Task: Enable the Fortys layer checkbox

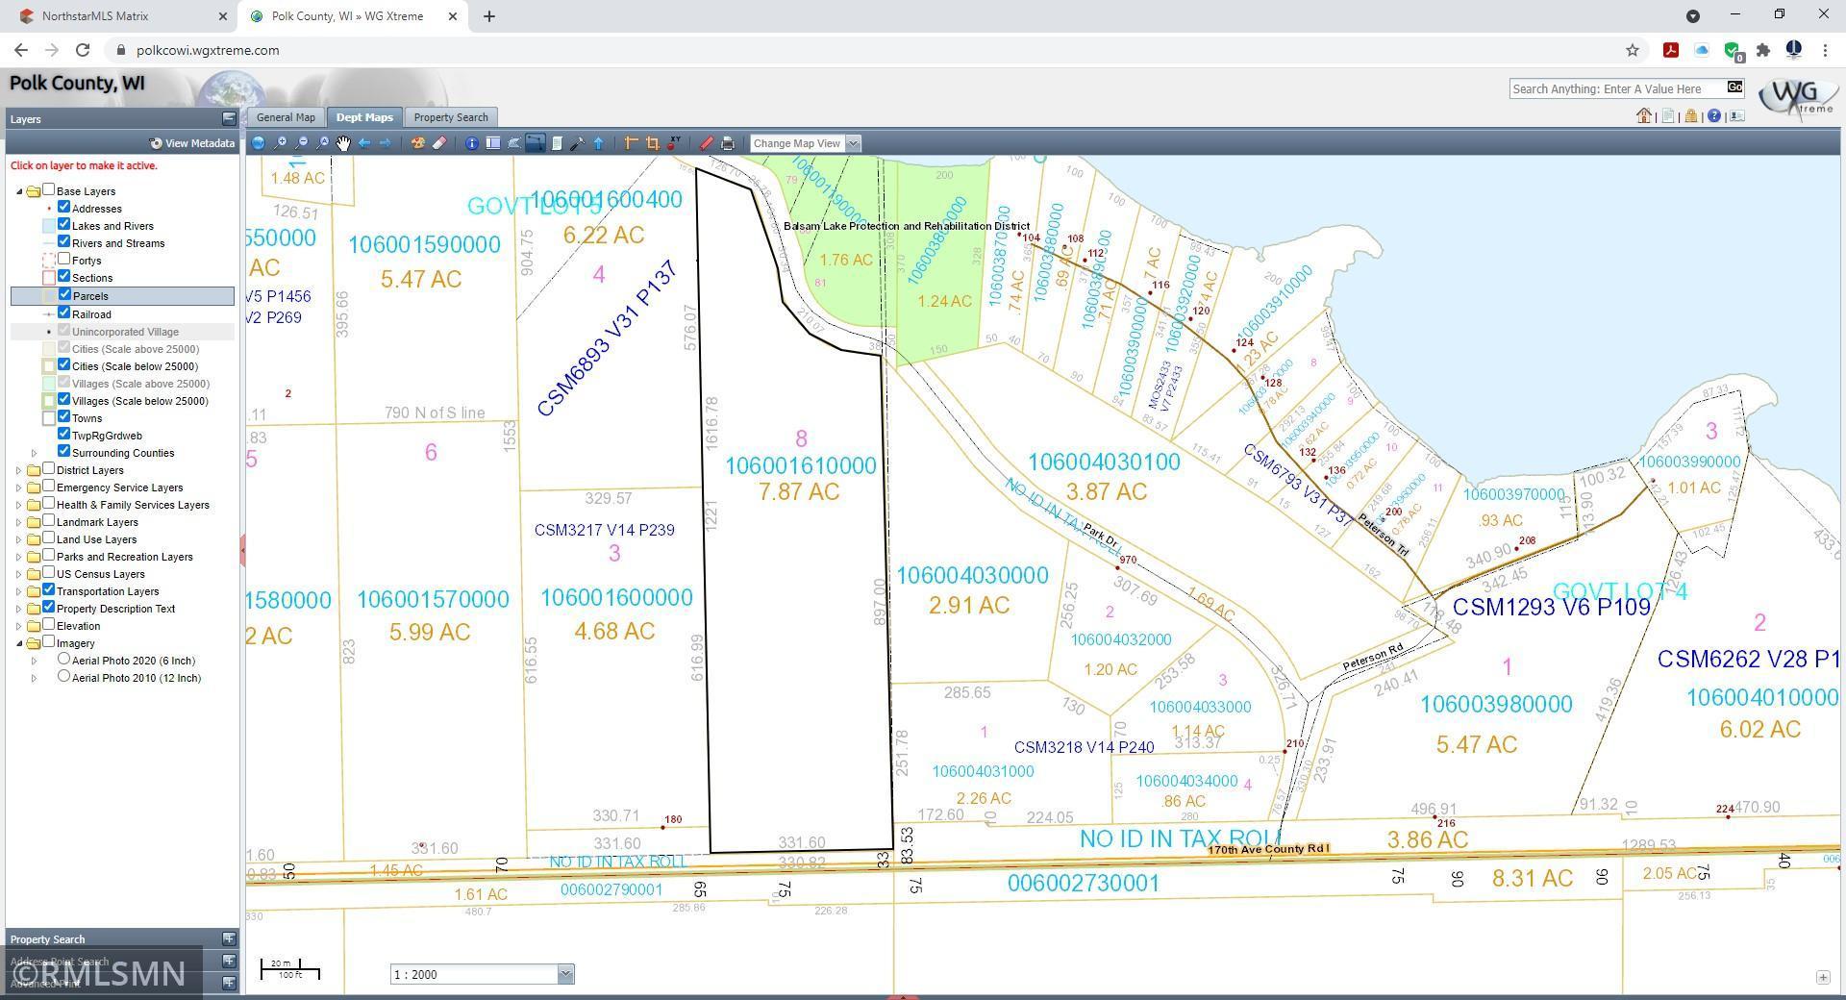Action: pos(63,259)
